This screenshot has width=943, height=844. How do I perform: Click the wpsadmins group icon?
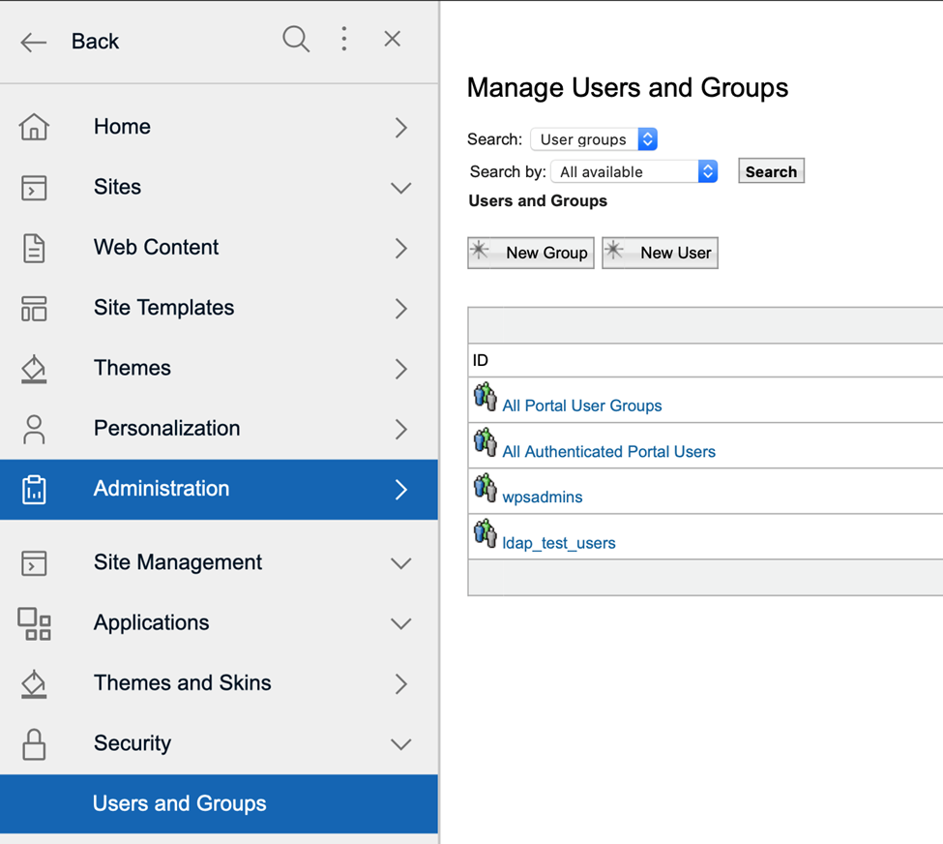click(x=485, y=488)
